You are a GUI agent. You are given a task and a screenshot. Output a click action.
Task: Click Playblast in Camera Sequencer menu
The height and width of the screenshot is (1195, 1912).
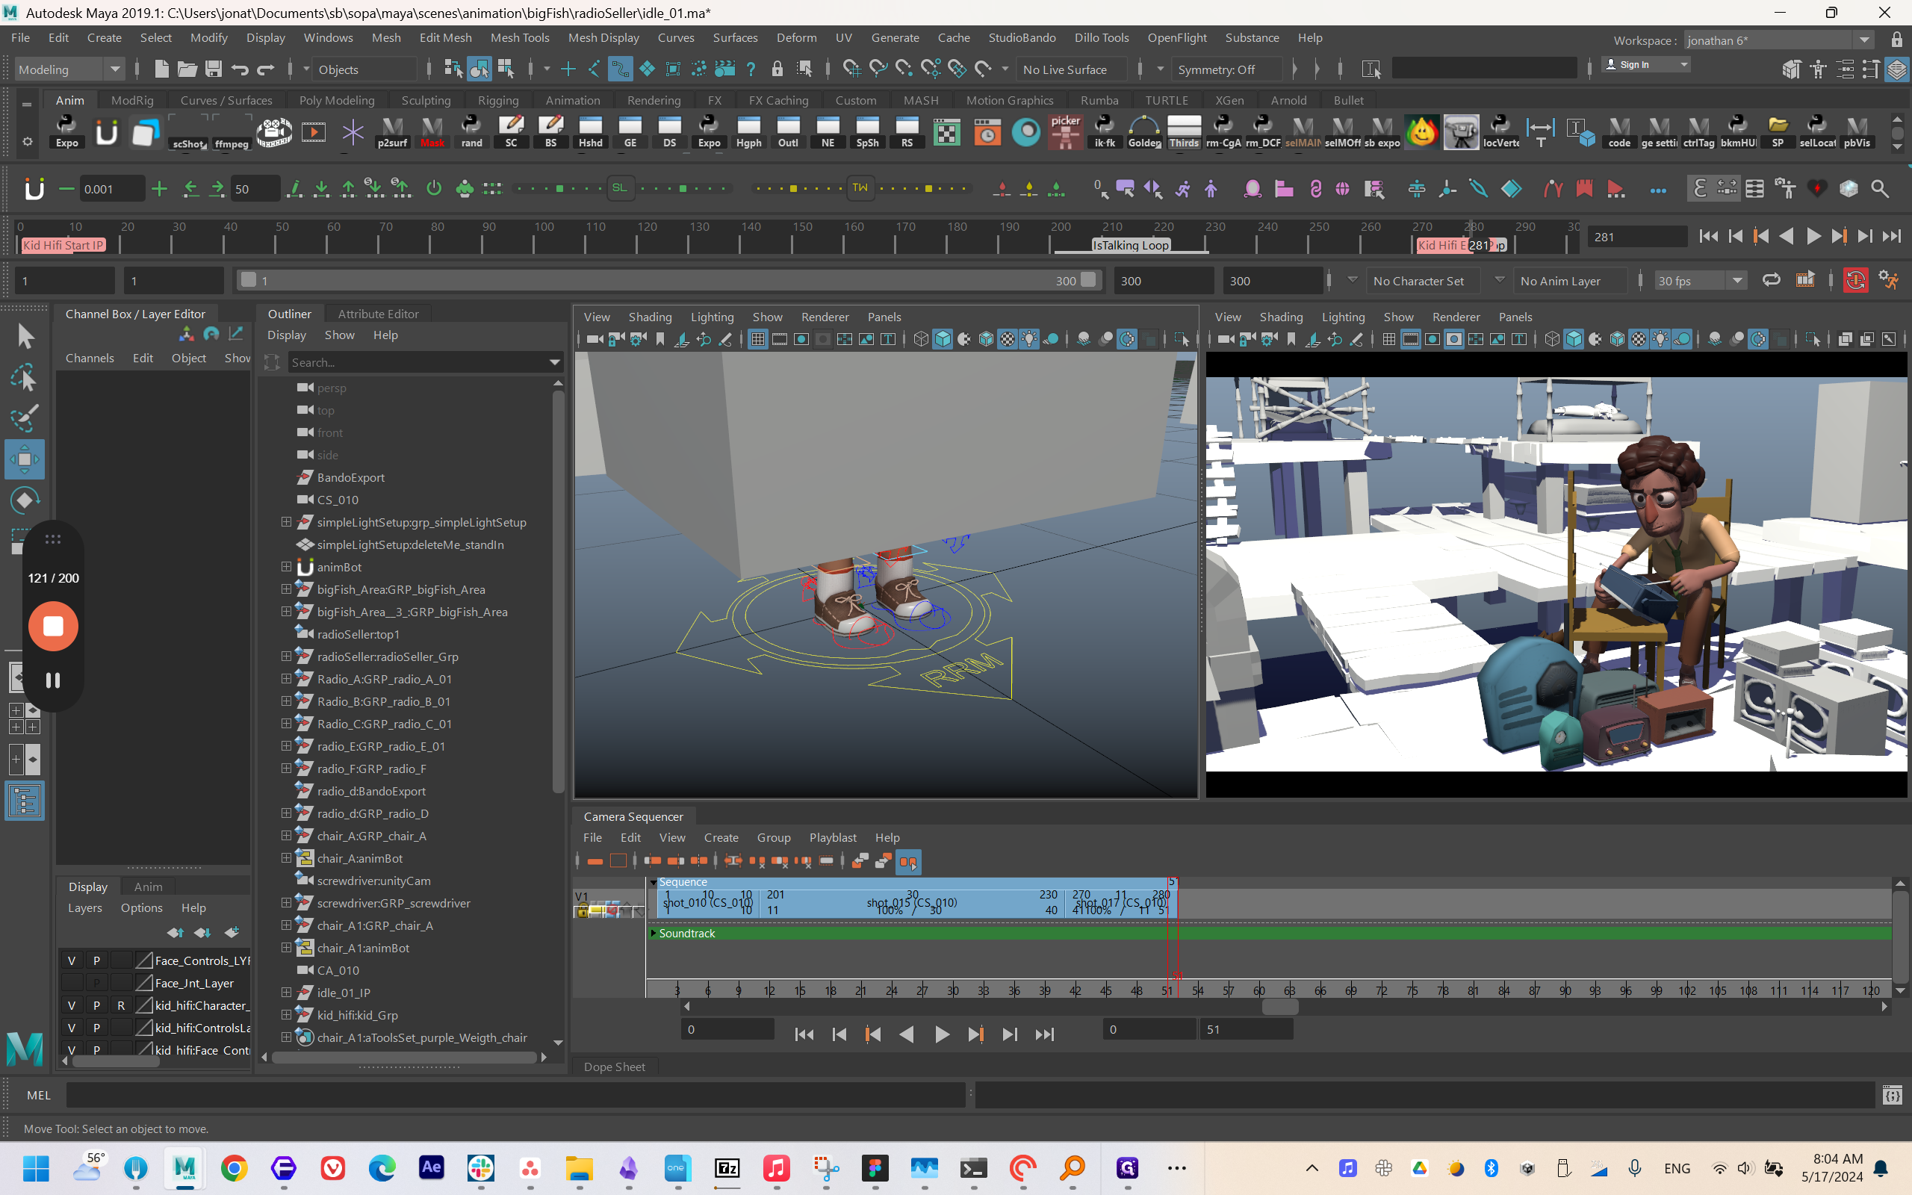[x=832, y=837]
